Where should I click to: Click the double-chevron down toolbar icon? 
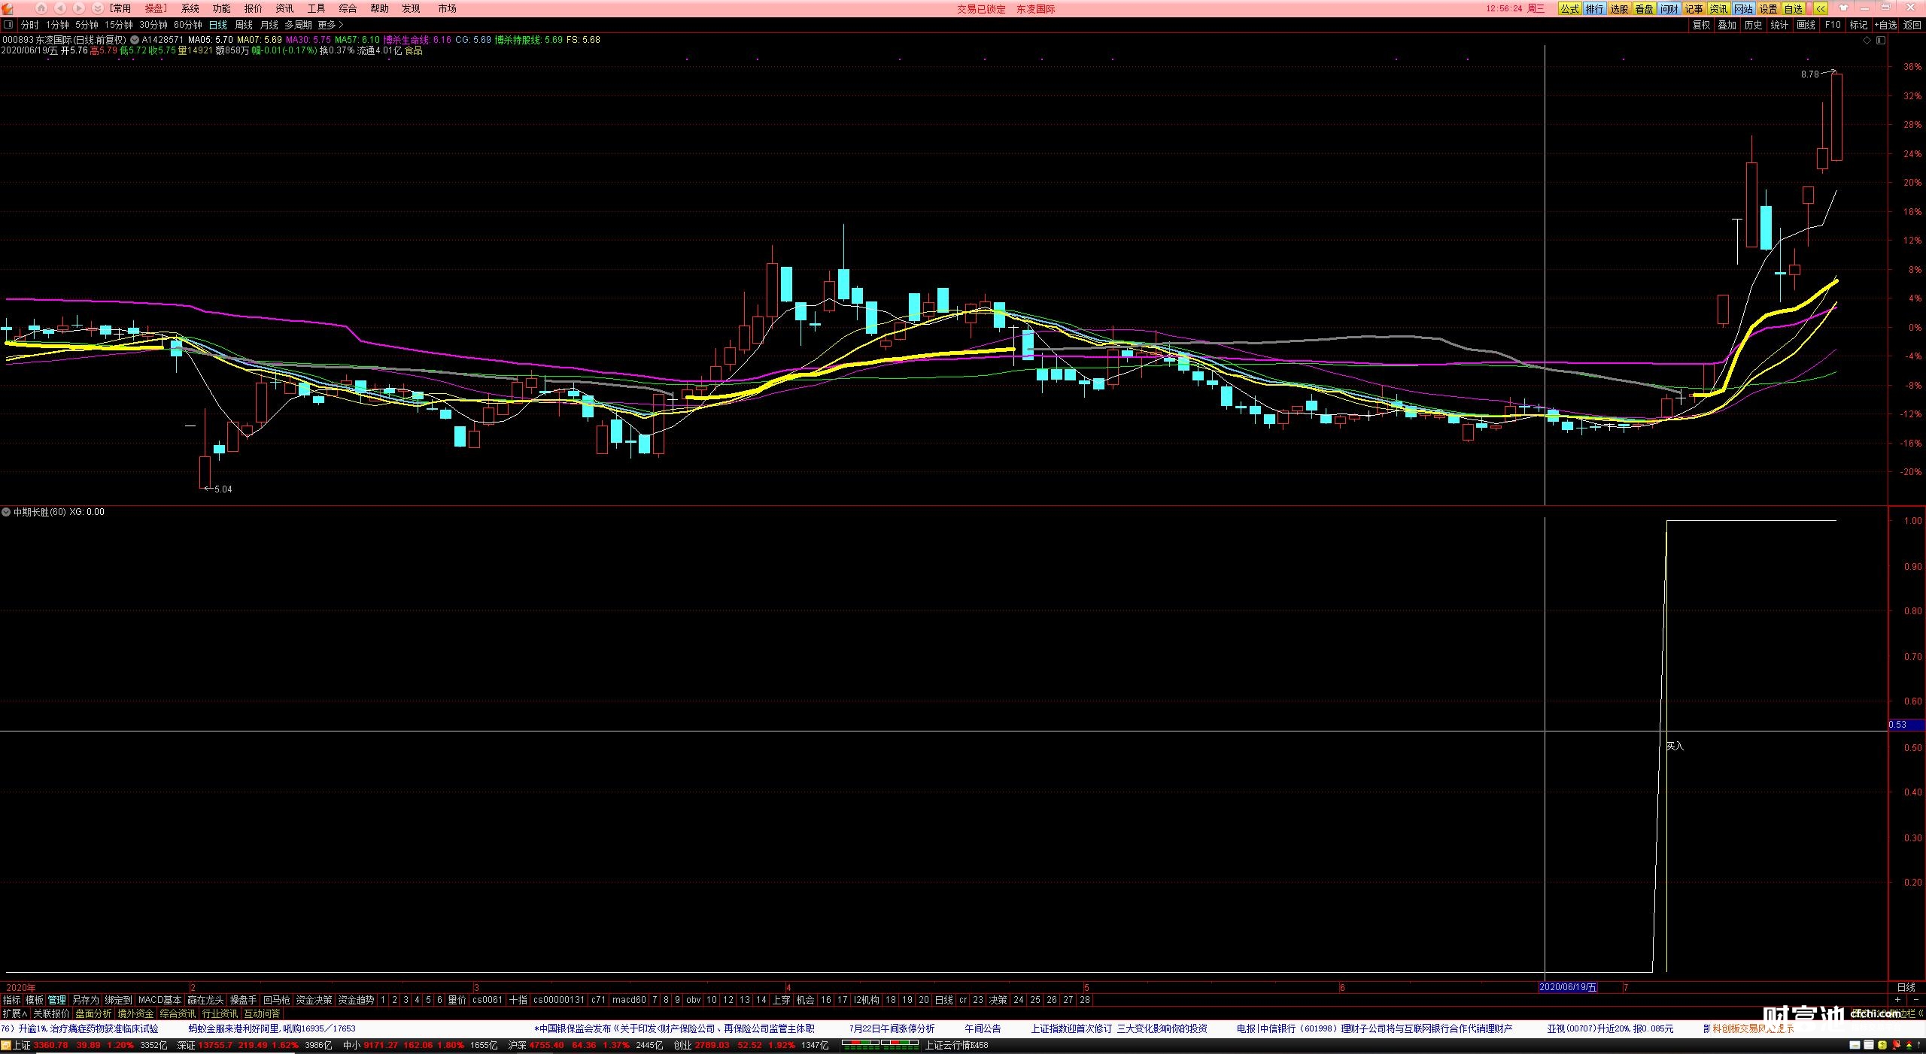click(x=97, y=8)
